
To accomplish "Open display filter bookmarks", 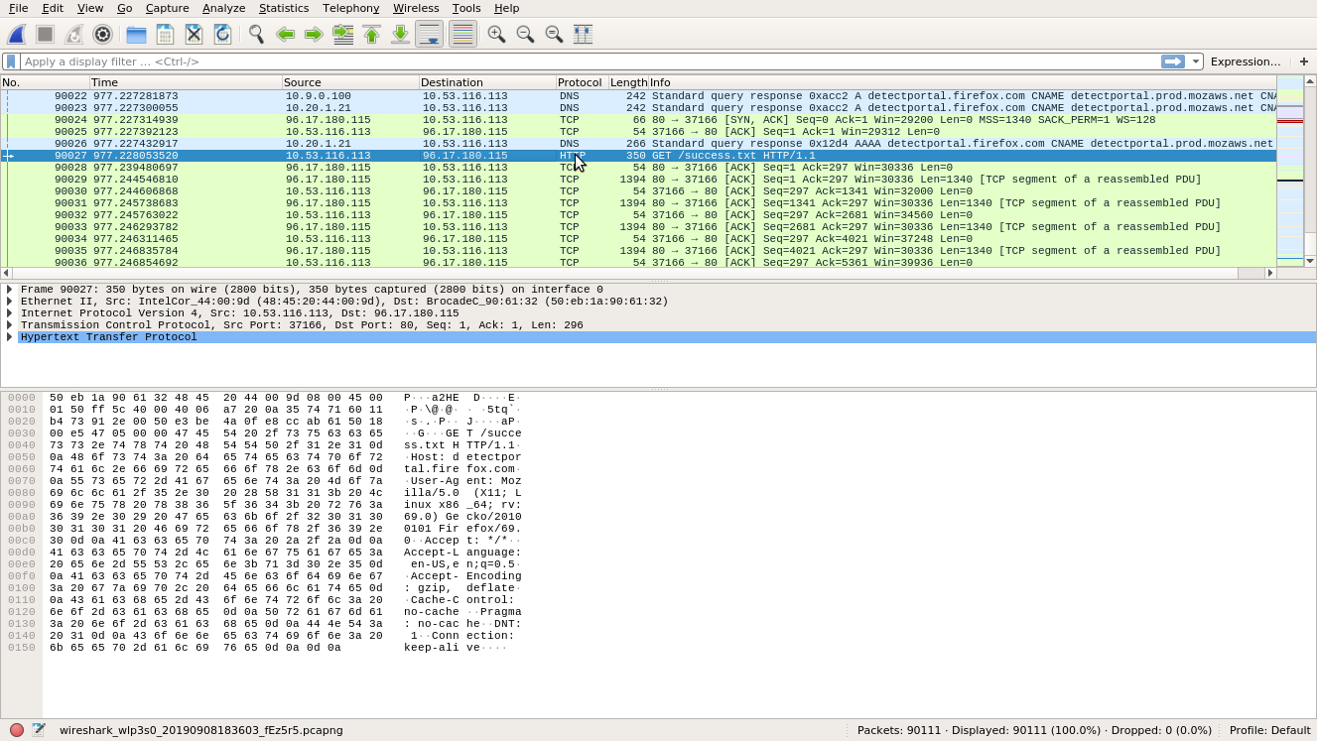I will pos(11,62).
